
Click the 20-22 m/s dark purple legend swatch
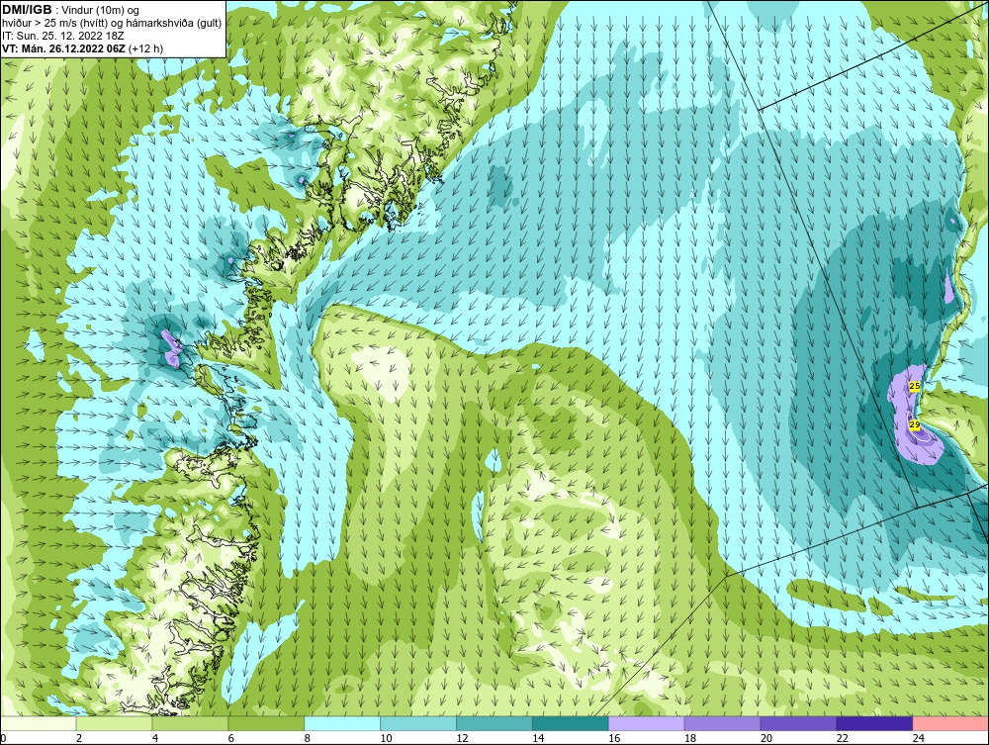click(x=798, y=723)
